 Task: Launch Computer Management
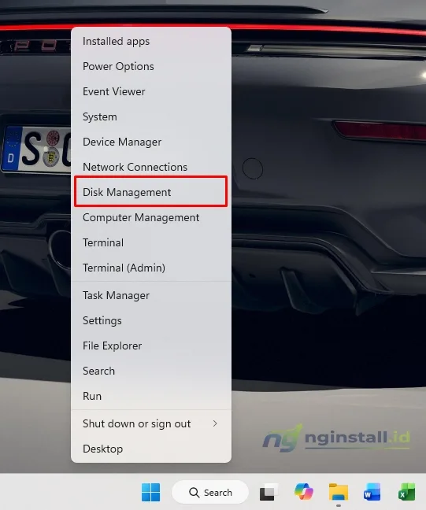151,217
